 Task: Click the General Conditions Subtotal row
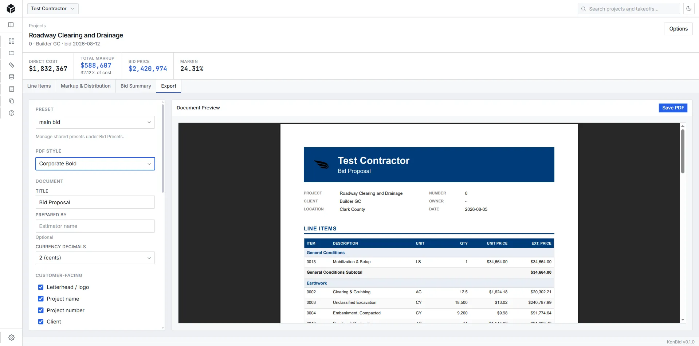tap(429, 272)
